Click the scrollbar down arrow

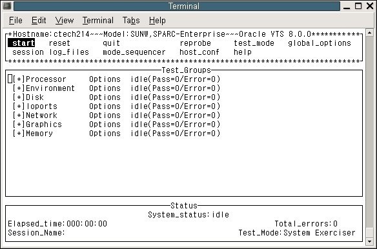[x=369, y=241]
